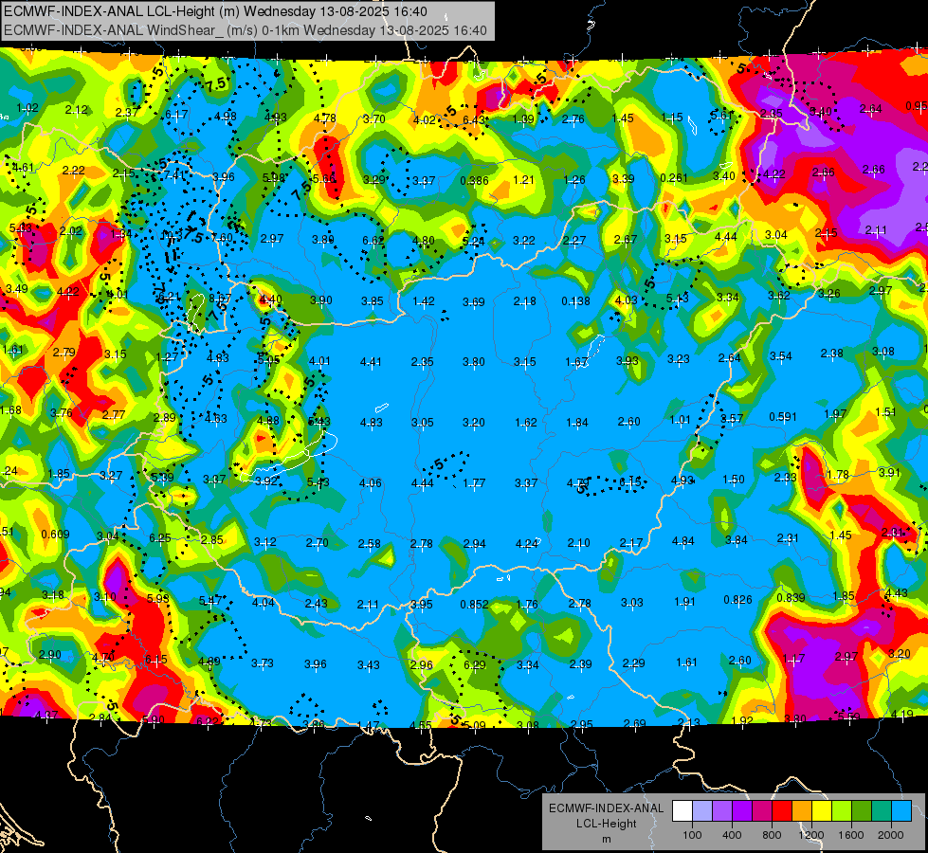Click the wind shear value '0.852'

point(474,604)
